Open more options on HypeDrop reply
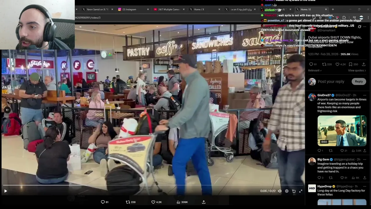371x209 pixels. coord(365,186)
